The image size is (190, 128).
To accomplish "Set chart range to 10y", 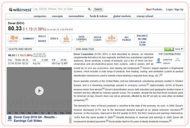I will pyautogui.click(x=62, y=113).
